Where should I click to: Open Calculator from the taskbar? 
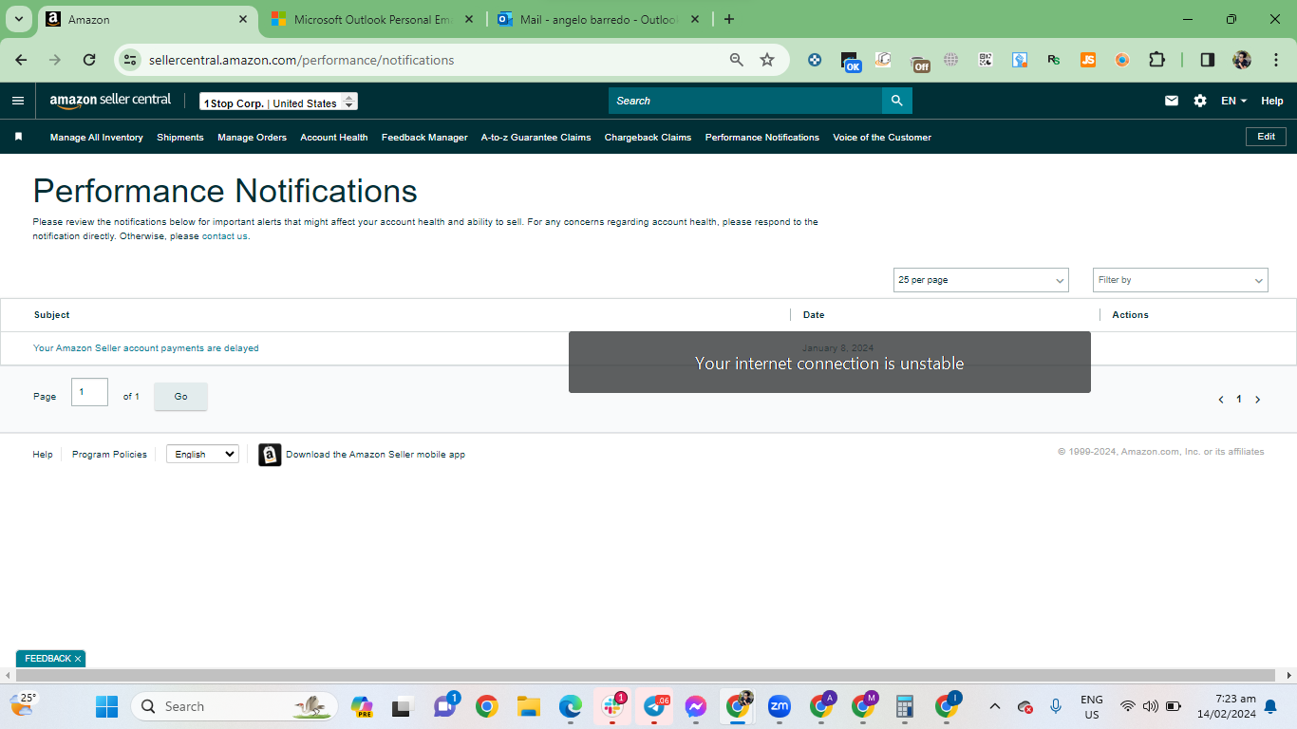pos(905,706)
